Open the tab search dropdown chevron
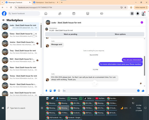149x120 pixels. click(x=2, y=2)
